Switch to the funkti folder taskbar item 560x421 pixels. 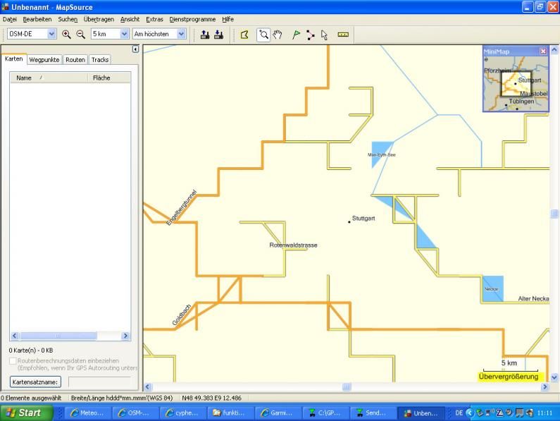pyautogui.click(x=230, y=413)
